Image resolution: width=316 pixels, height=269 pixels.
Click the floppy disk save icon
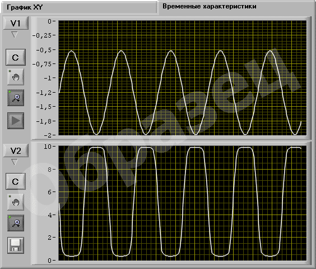tap(16, 245)
